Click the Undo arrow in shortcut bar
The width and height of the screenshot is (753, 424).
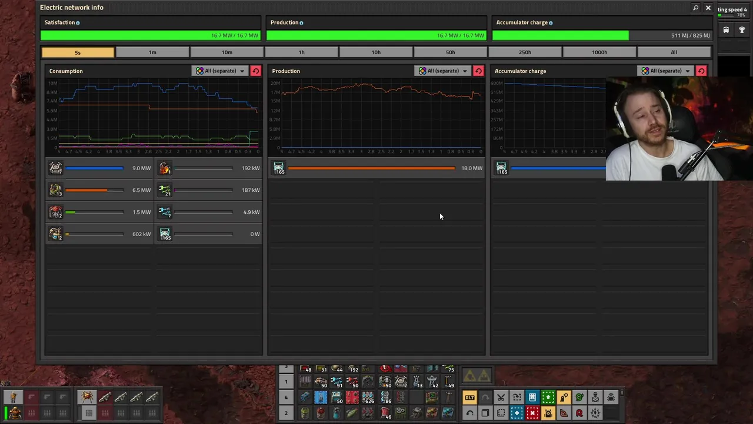469,413
